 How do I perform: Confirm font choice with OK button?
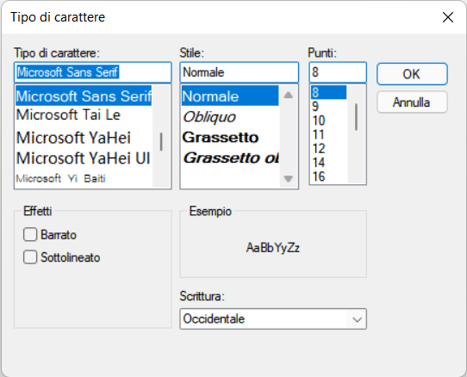(x=412, y=74)
